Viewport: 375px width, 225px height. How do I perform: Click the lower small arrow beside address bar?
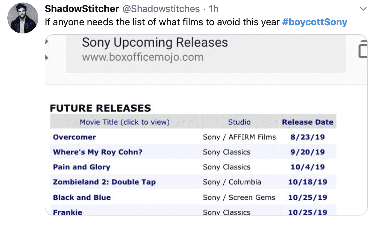[47, 58]
